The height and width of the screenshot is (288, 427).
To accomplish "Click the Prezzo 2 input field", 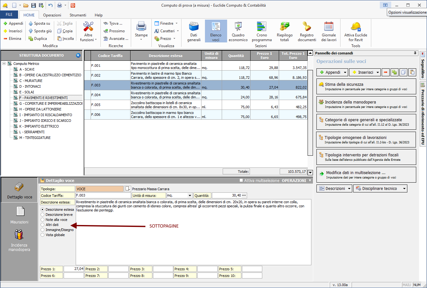I will (118, 269).
